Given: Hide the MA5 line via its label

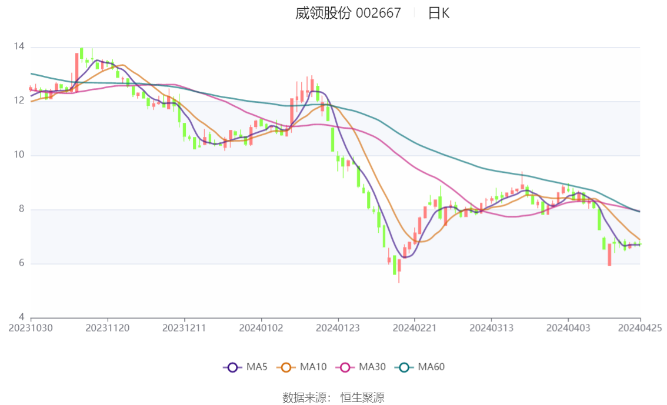Looking at the screenshot, I should (x=257, y=367).
